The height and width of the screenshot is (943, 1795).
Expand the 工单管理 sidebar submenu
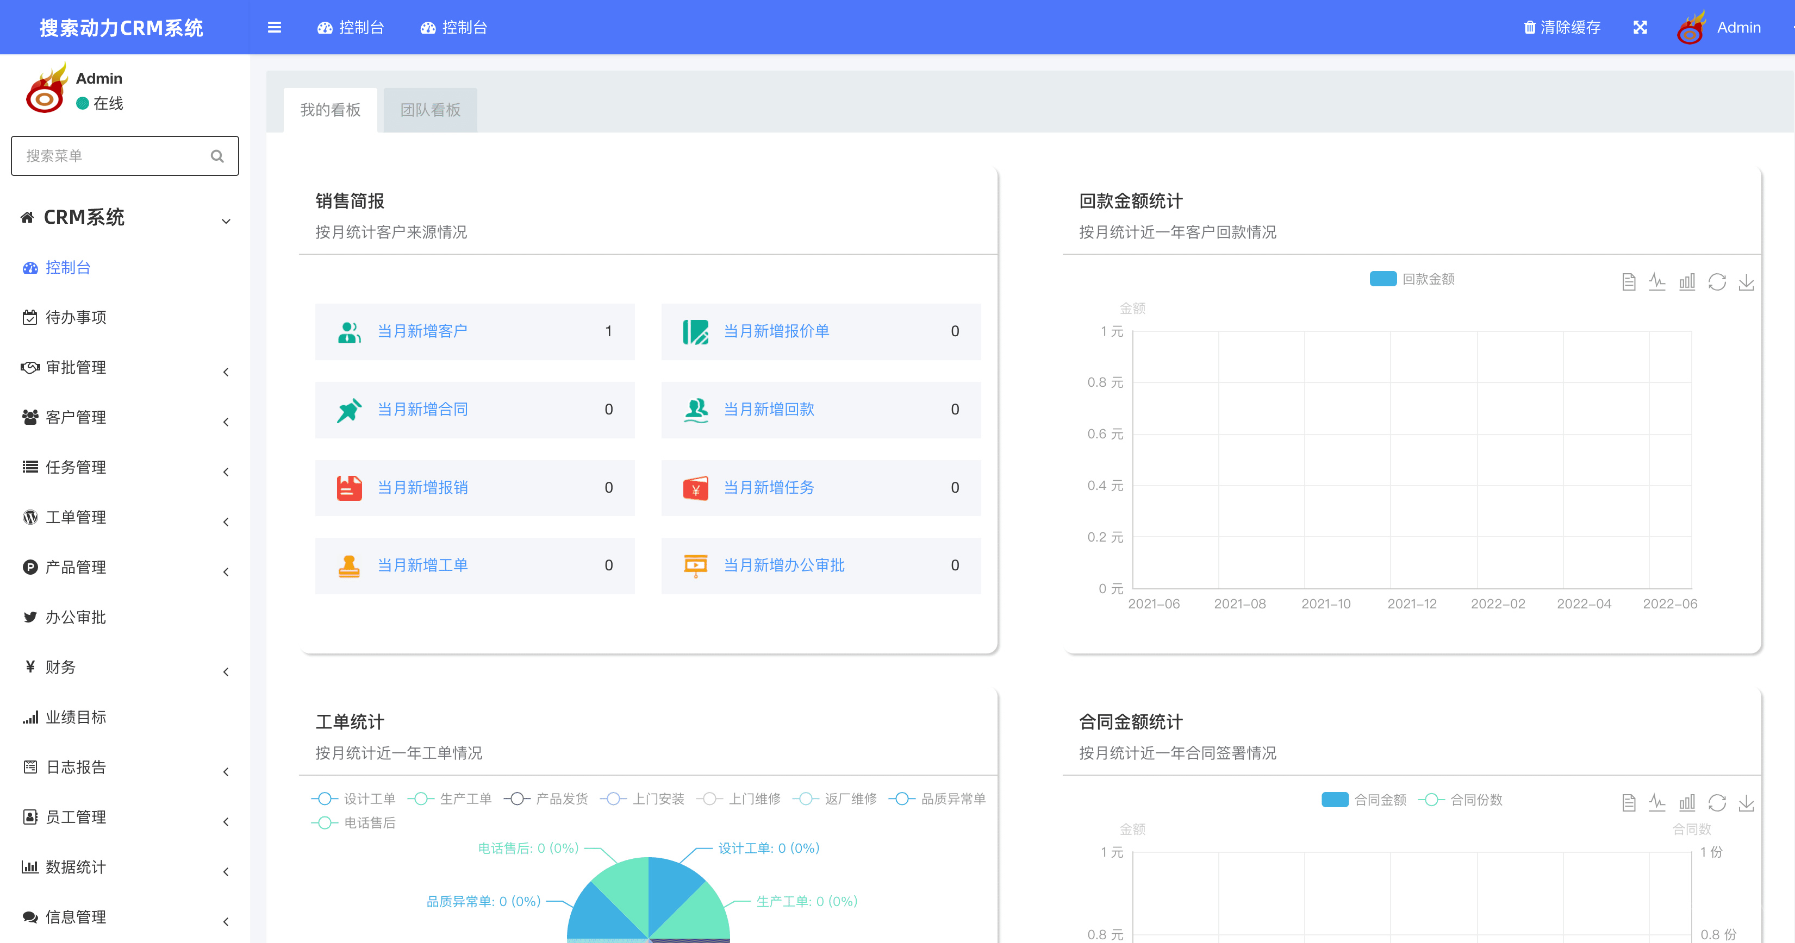pyautogui.click(x=126, y=518)
